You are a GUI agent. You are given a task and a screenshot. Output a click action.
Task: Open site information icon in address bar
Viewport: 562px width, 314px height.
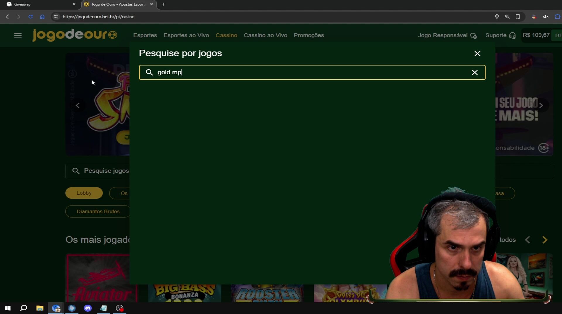coord(56,17)
